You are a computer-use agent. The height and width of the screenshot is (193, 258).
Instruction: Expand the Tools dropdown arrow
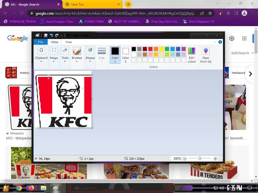coord(65,62)
